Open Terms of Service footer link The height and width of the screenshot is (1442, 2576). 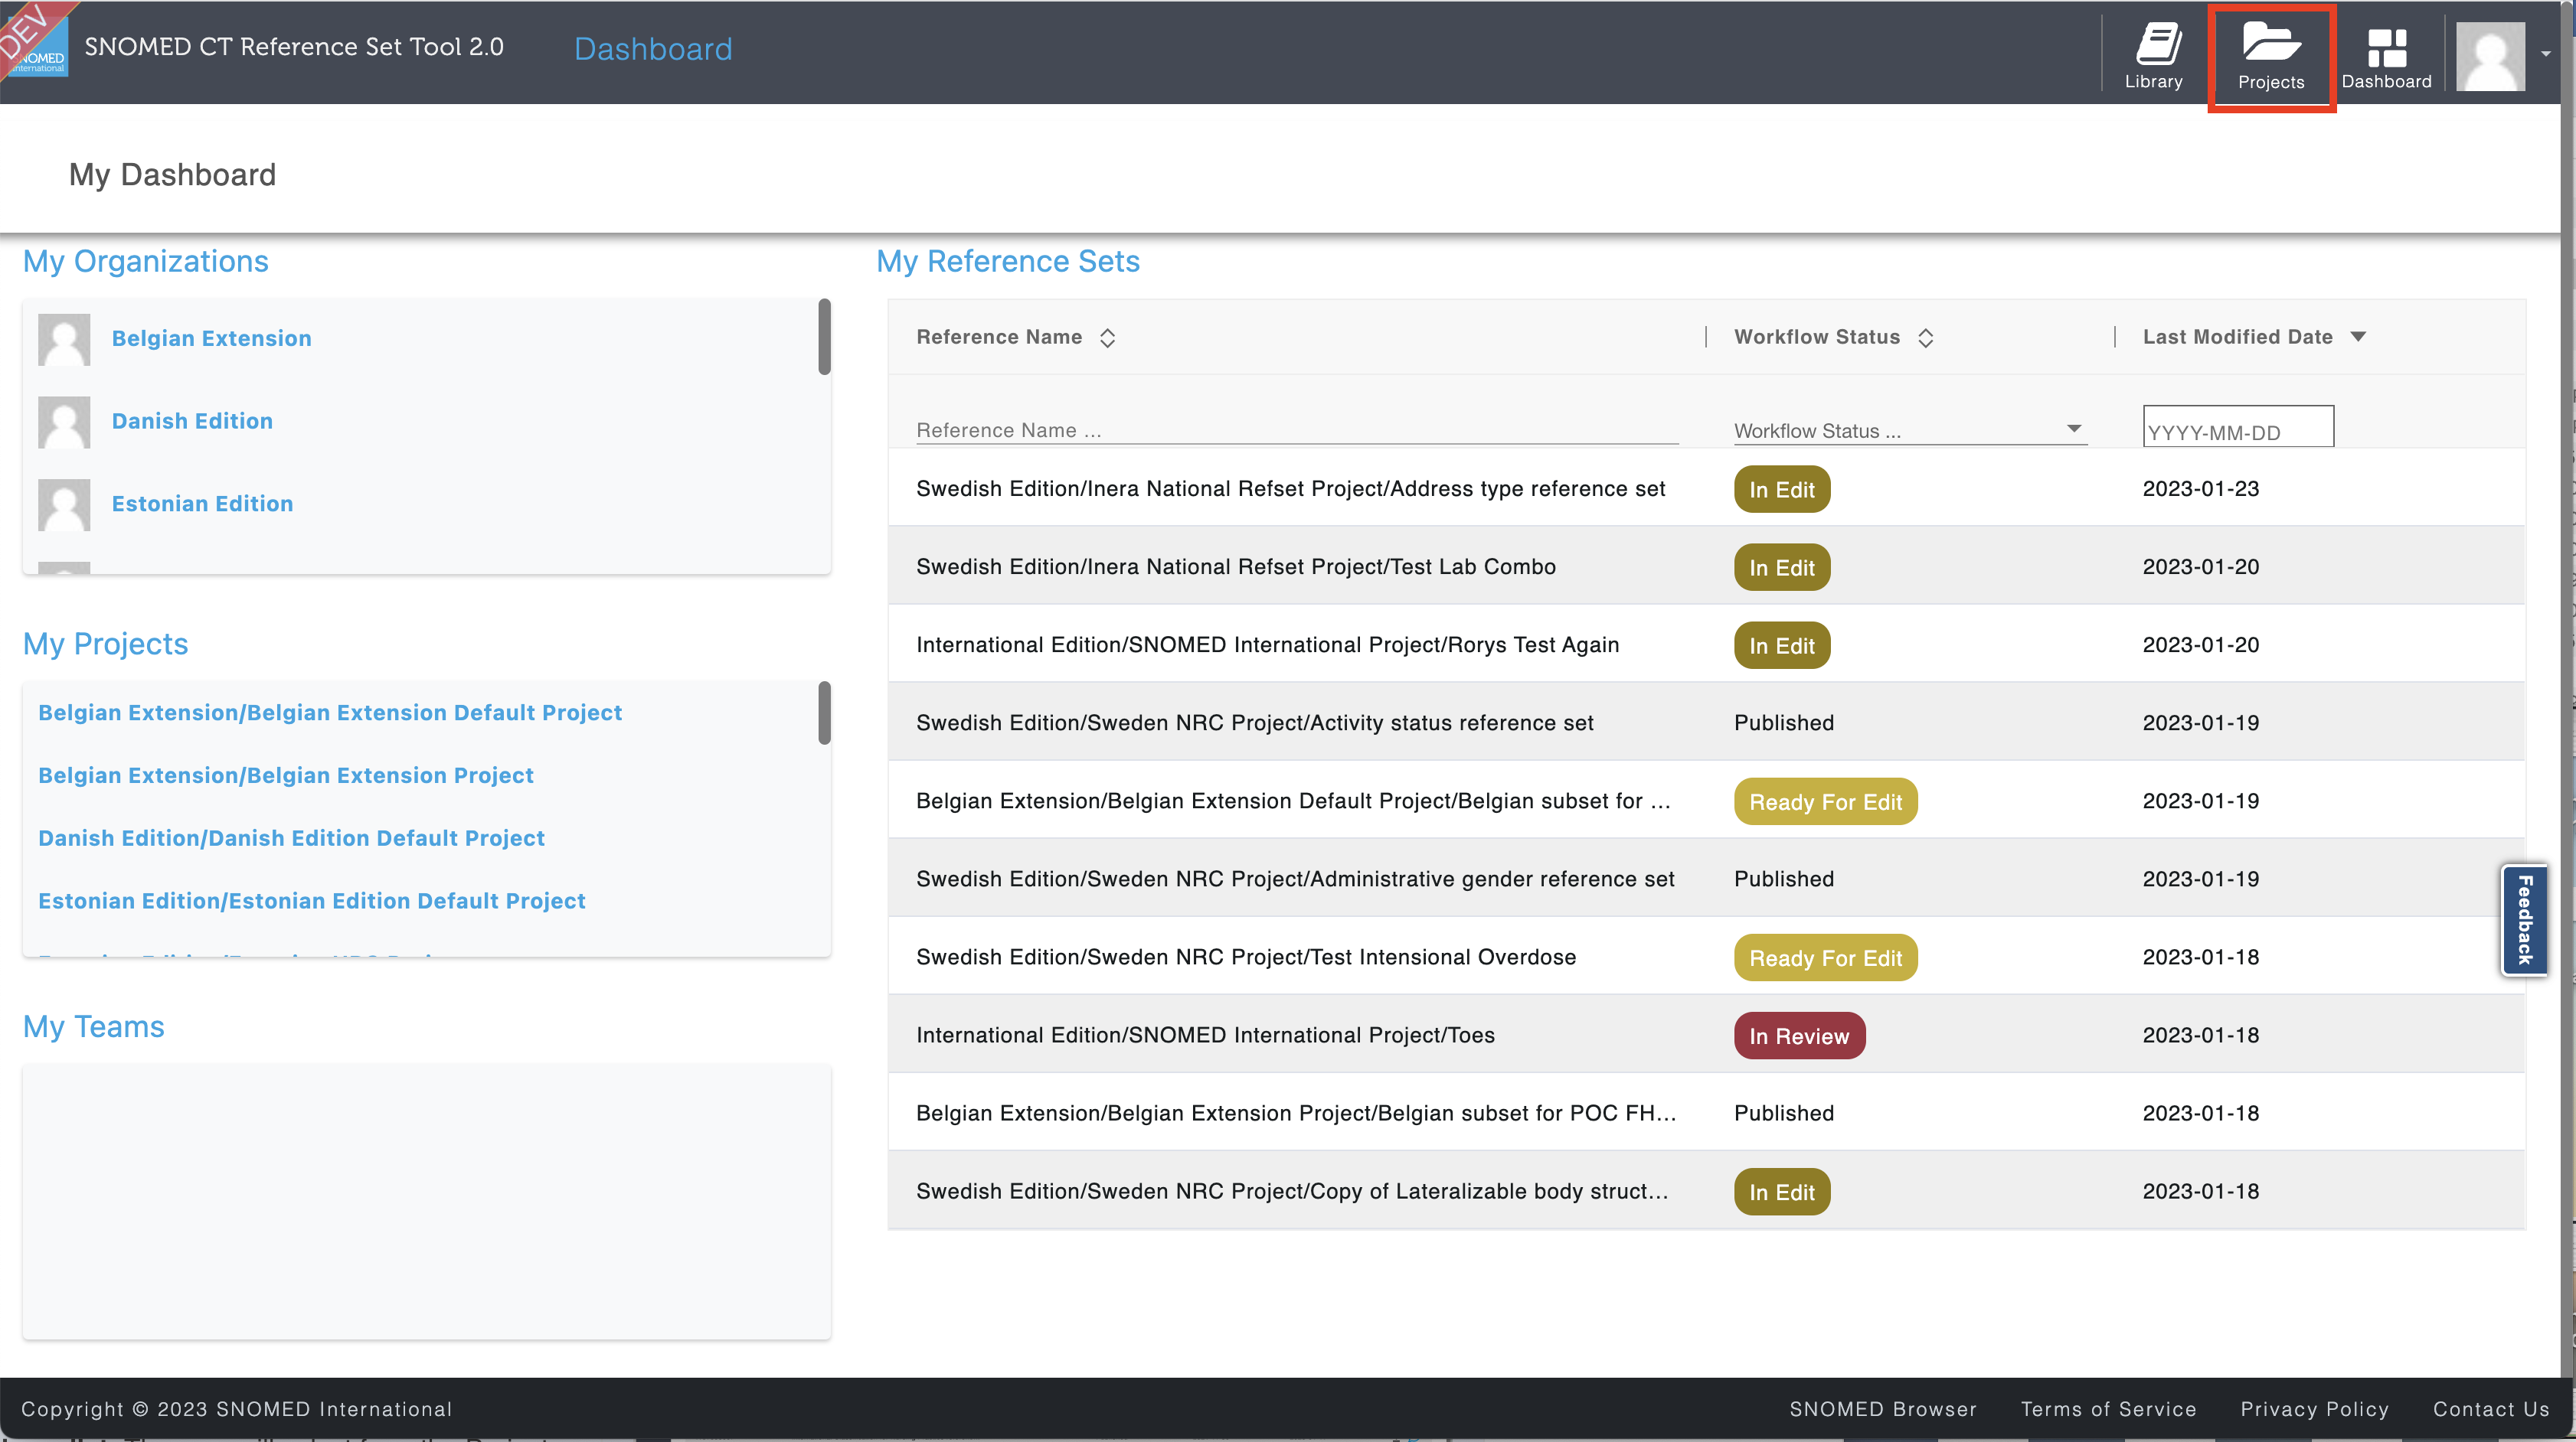[2108, 1409]
